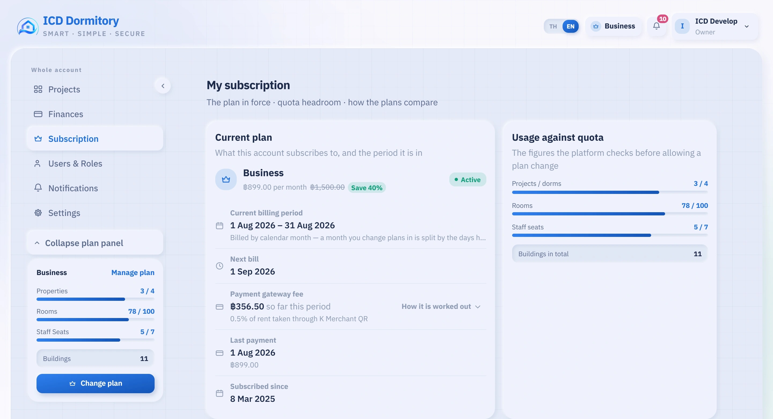The height and width of the screenshot is (419, 773).
Task: Click the 3 / 4 Projects / dorms value
Action: (x=701, y=183)
